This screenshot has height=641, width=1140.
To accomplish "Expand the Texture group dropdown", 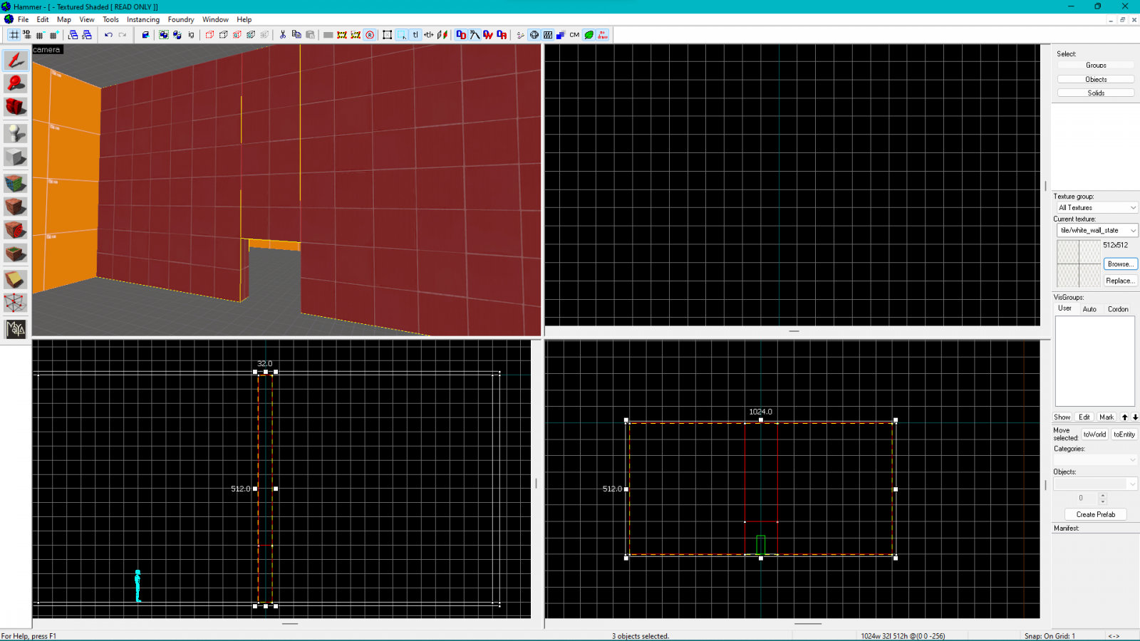I will pyautogui.click(x=1097, y=208).
